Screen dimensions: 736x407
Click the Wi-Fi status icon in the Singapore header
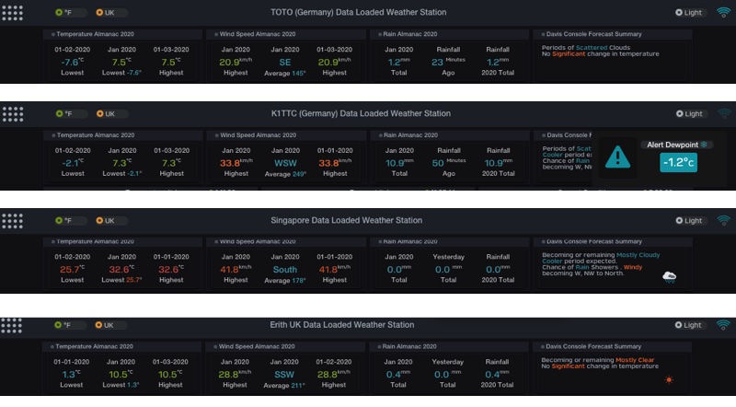click(x=723, y=221)
